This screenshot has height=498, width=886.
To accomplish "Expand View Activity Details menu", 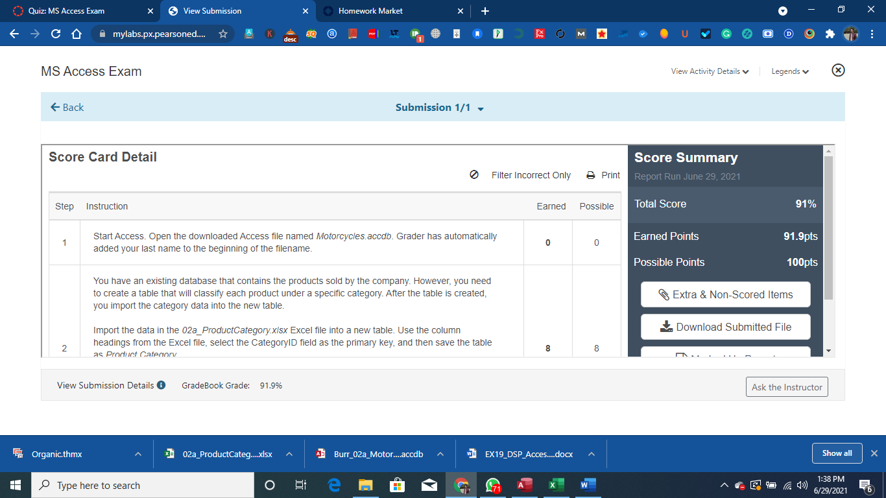I will (x=710, y=71).
